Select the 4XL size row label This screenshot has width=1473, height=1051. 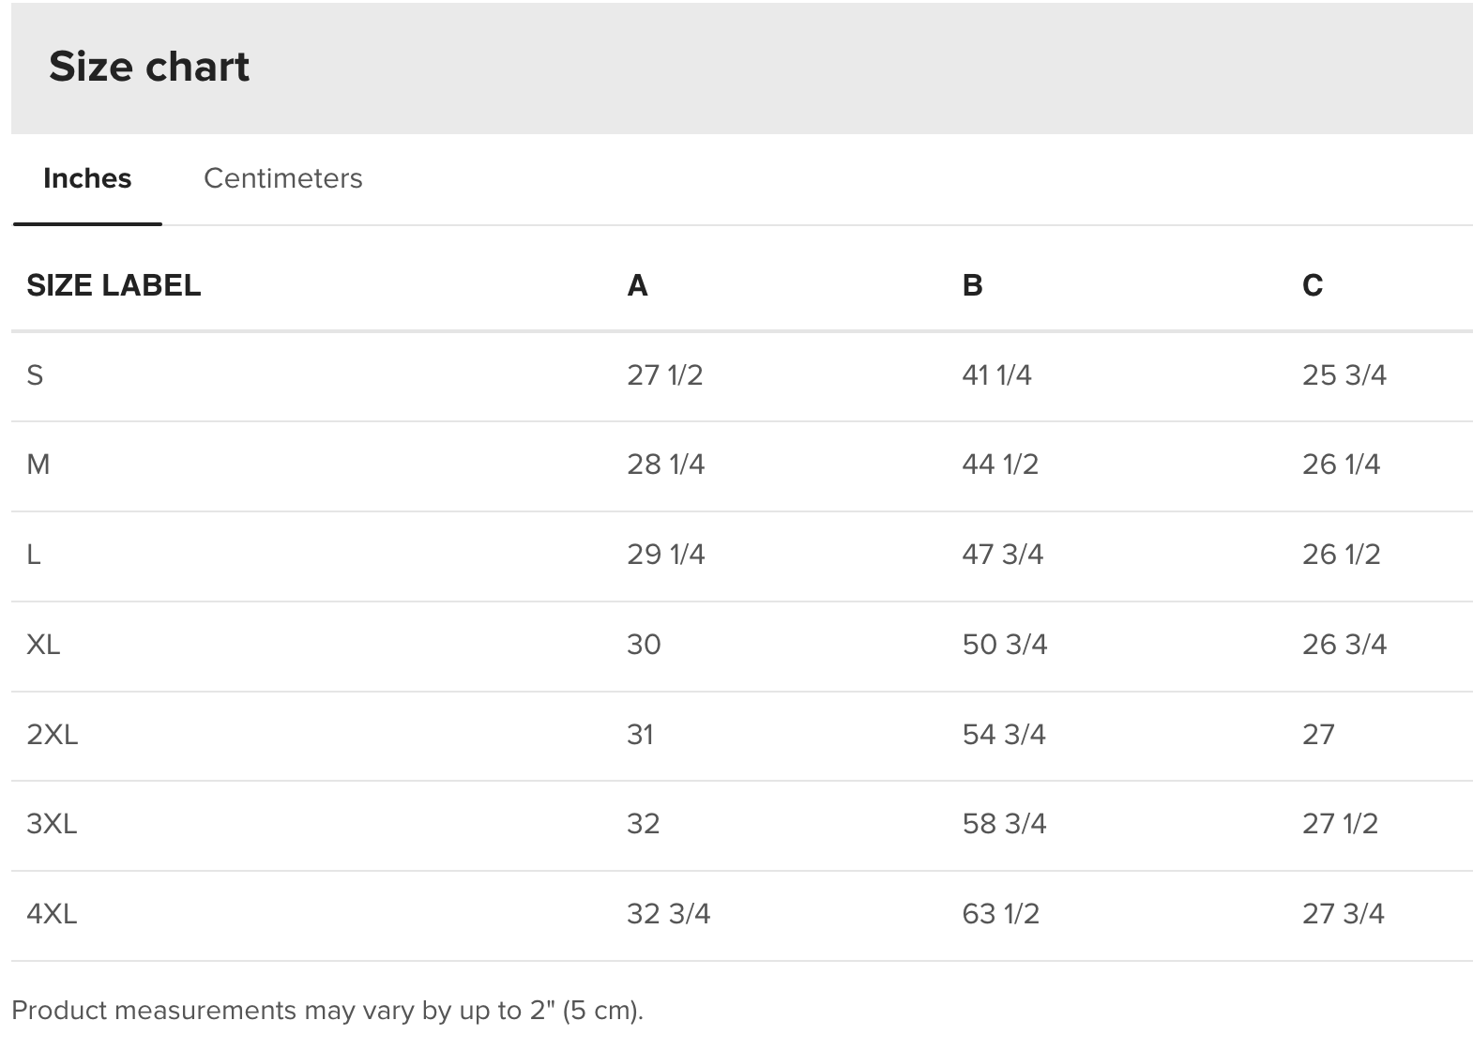(52, 914)
